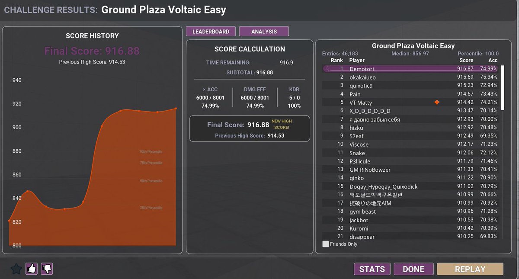Click the KDR 5 / 0 stat

294,97
